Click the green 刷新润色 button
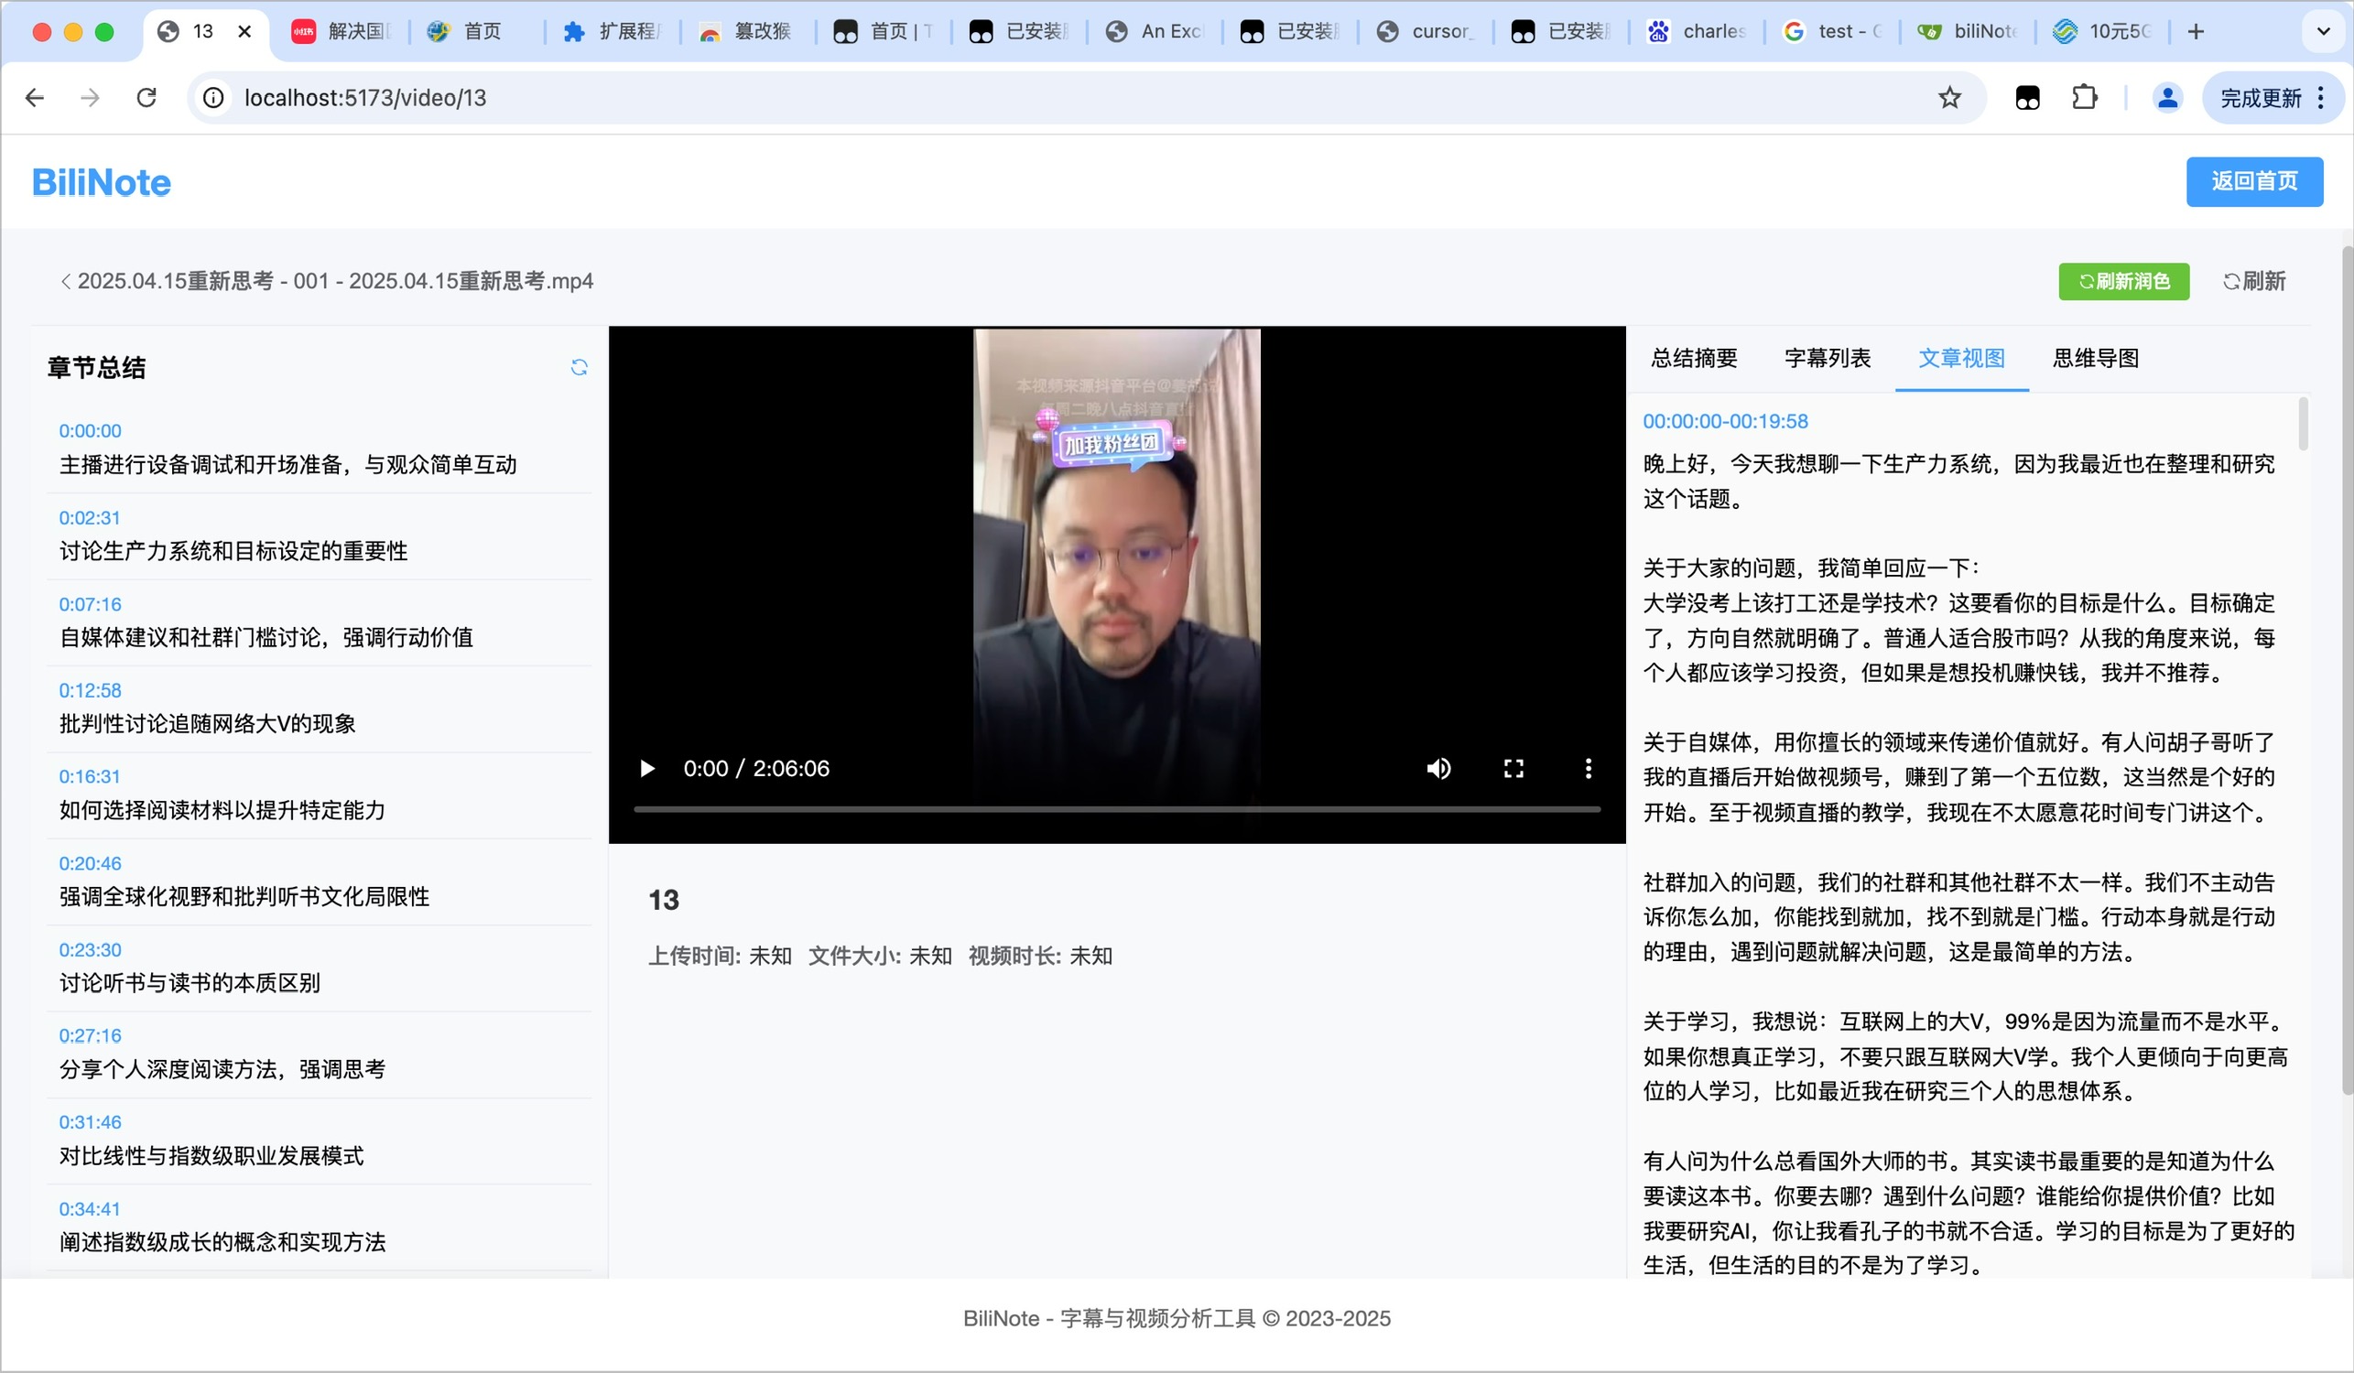 (2123, 281)
